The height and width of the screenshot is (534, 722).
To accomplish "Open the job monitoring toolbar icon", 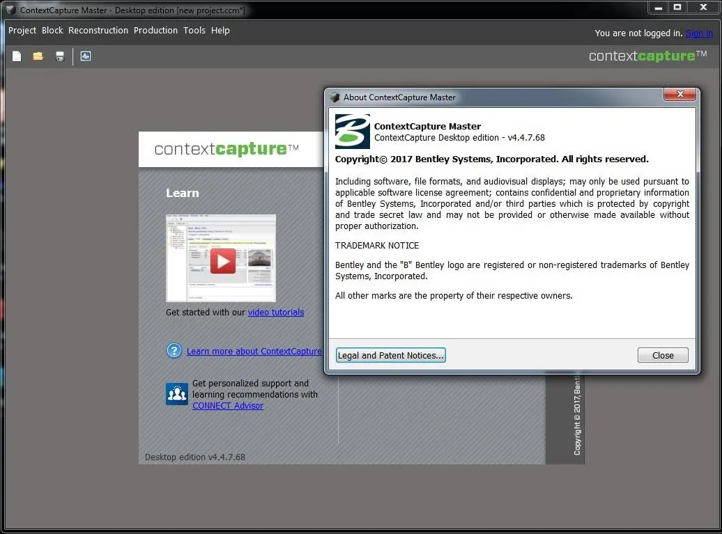I will [86, 56].
